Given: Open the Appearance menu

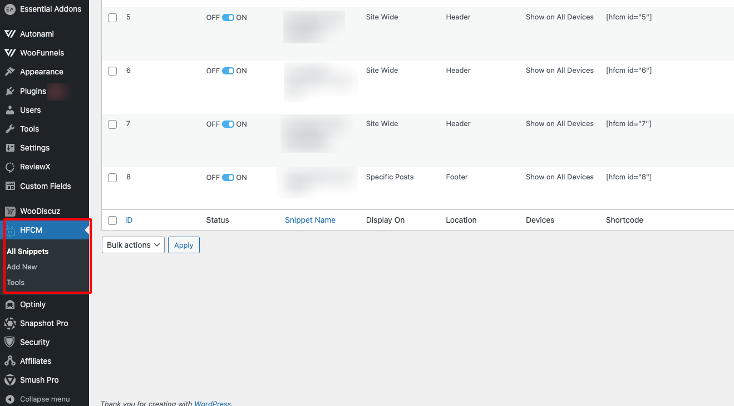Looking at the screenshot, I should point(42,71).
